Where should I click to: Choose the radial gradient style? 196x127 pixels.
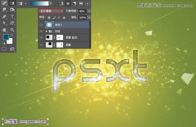tap(68, 3)
